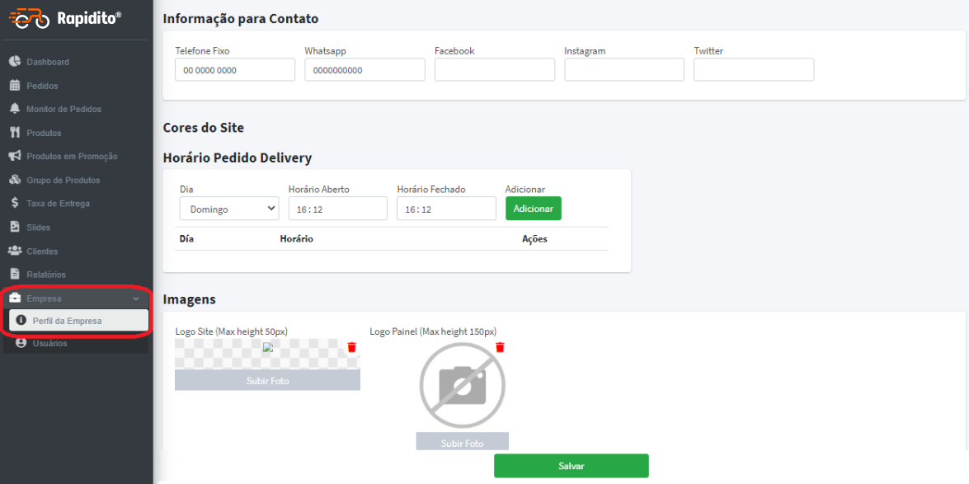Delete Logo Site image with trash icon

point(351,347)
